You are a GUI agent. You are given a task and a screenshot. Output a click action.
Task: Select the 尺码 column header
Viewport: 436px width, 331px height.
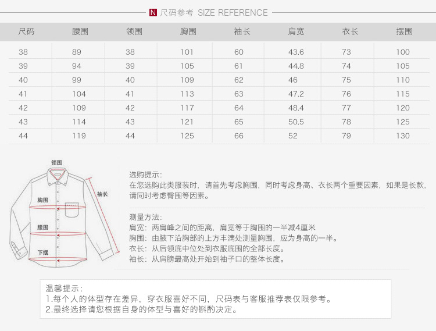pyautogui.click(x=26, y=31)
